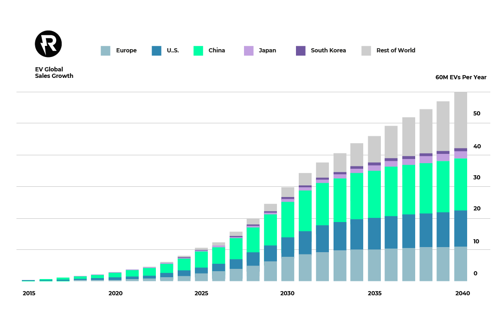Click the 2015 x-axis label
Viewport: 501px width, 318px height.
[x=29, y=293]
